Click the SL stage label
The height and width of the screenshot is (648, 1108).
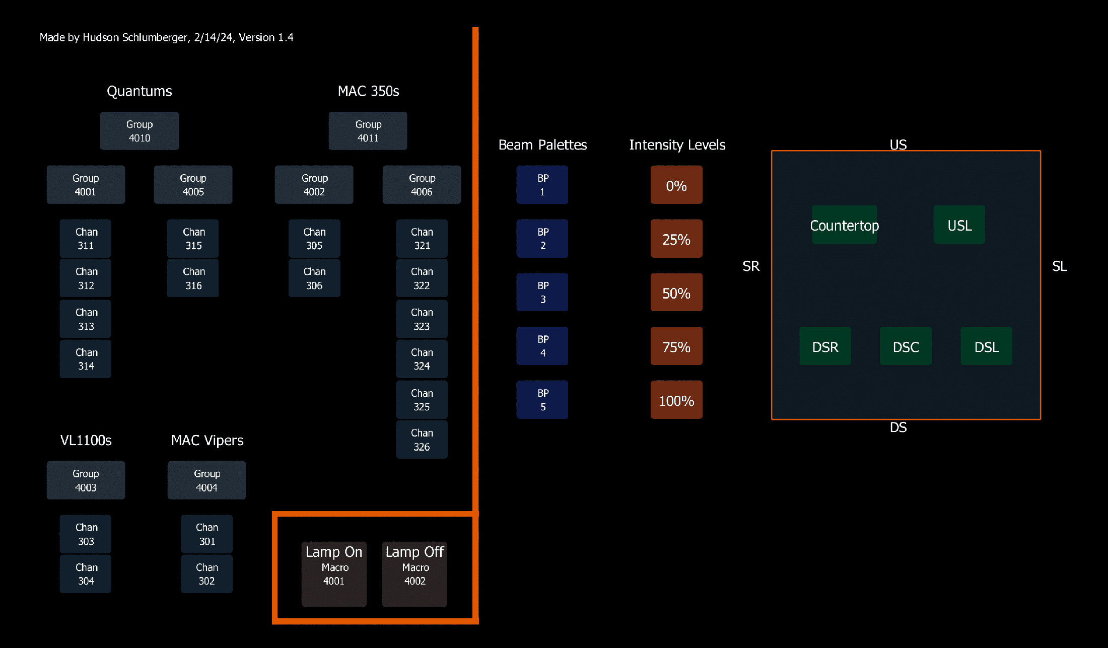click(x=1060, y=266)
